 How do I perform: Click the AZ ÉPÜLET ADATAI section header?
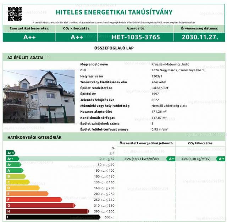[25, 57]
